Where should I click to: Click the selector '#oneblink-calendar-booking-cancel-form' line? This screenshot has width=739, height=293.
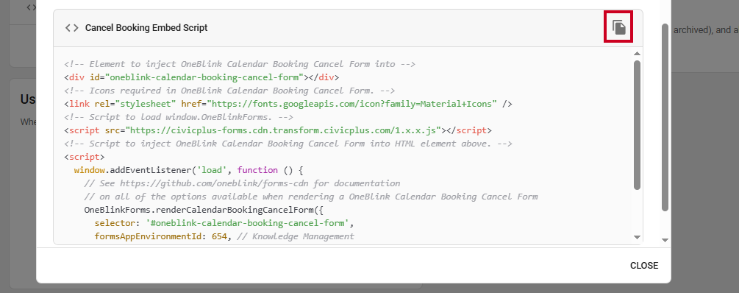[x=224, y=223]
